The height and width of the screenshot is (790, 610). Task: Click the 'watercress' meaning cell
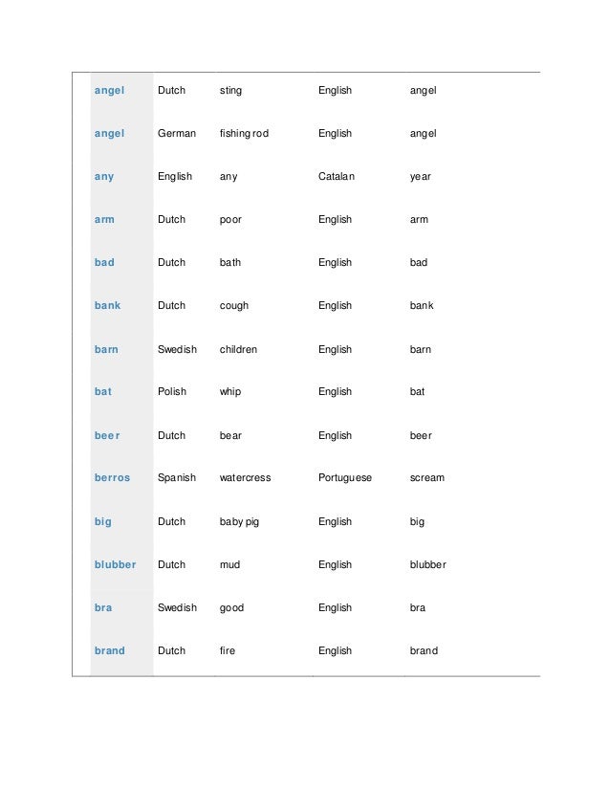point(246,477)
